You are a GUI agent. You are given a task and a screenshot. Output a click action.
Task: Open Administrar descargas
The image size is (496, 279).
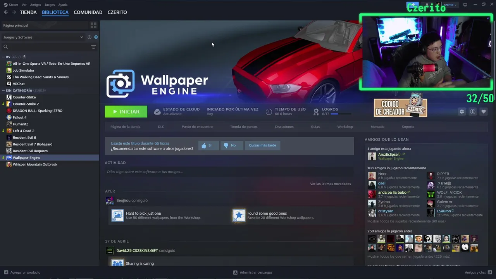[x=253, y=272]
